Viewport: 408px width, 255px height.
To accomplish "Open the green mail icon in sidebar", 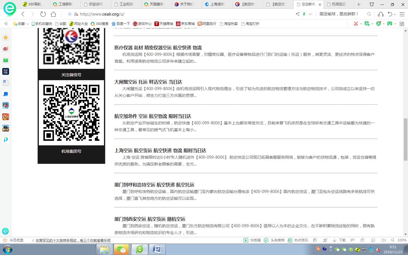I will 6,60.
